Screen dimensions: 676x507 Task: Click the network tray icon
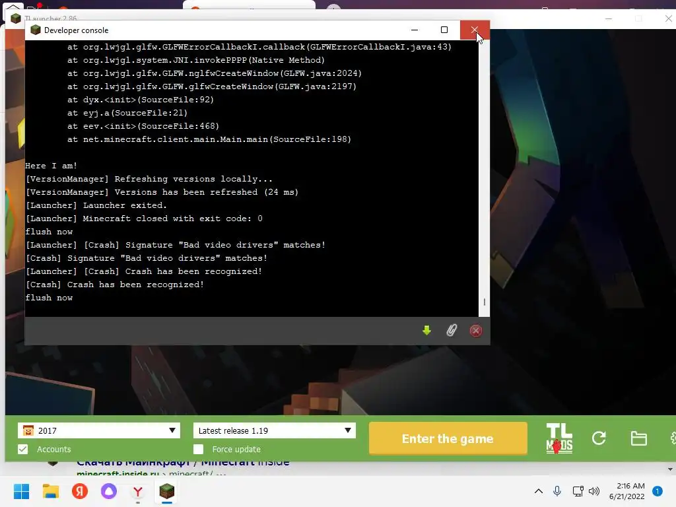pyautogui.click(x=578, y=491)
